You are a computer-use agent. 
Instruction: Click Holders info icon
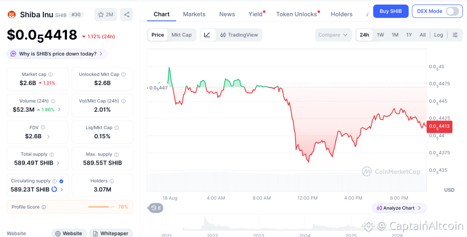coord(112,181)
